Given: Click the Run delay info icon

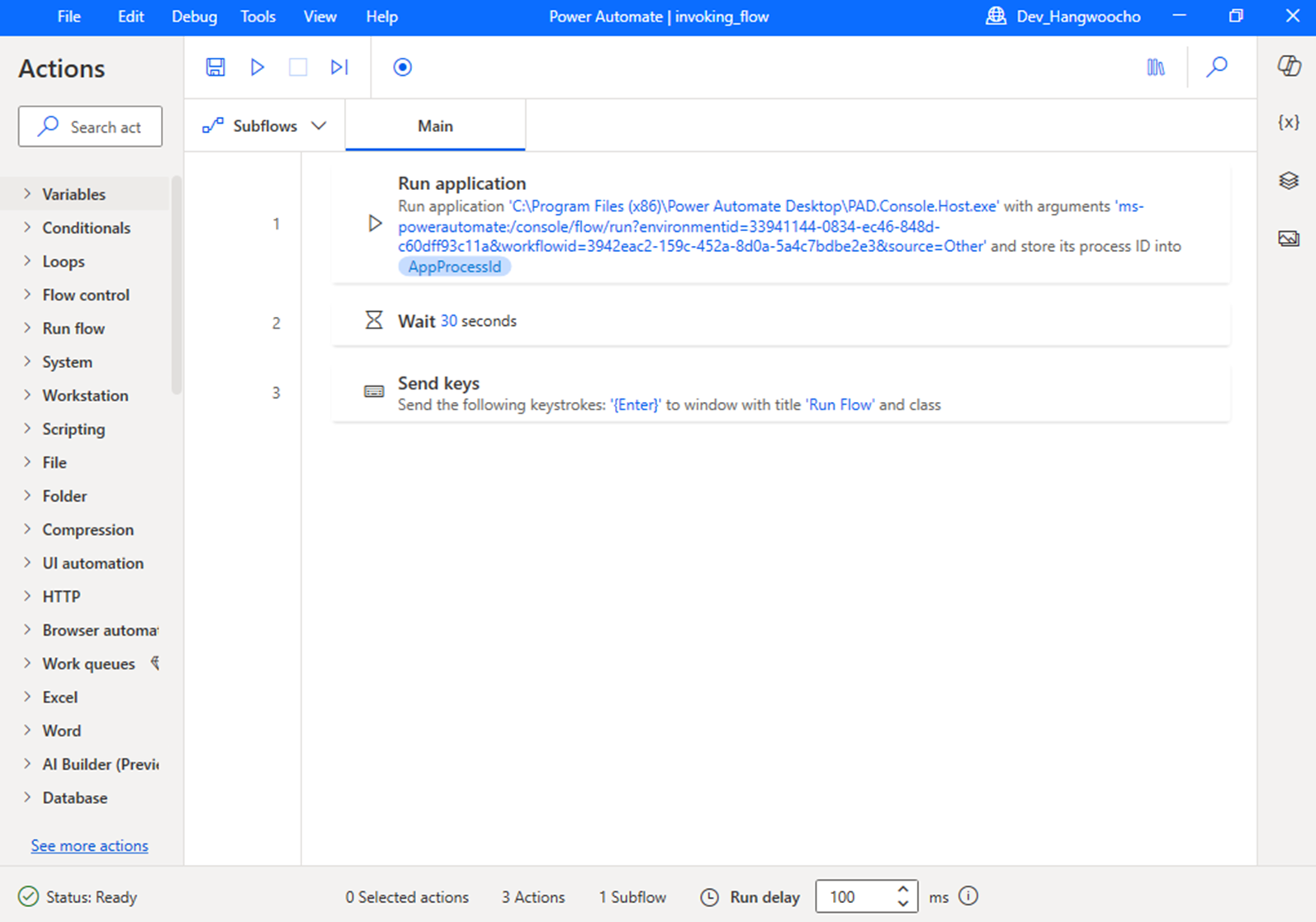Looking at the screenshot, I should point(968,896).
